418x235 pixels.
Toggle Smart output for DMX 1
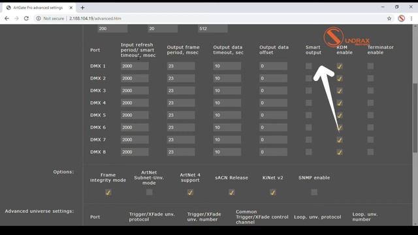[x=308, y=66]
